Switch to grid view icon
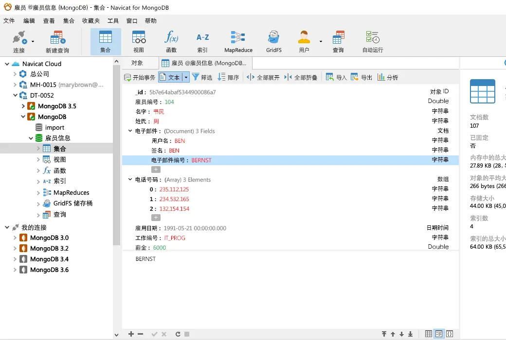The width and height of the screenshot is (506, 340). pos(429,334)
